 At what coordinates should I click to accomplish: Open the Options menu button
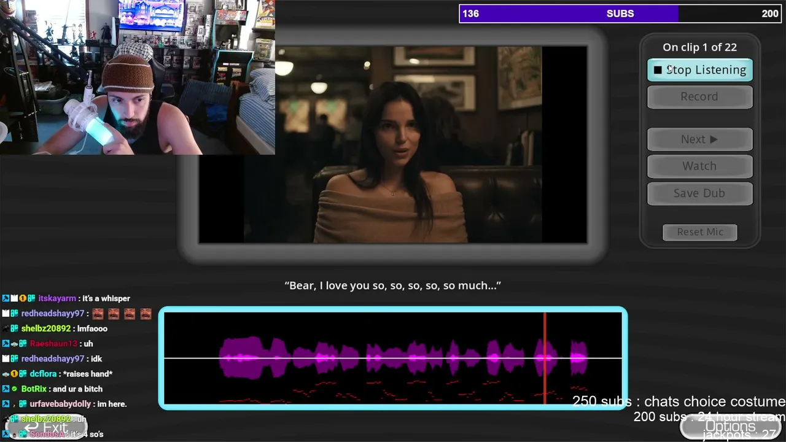tap(731, 427)
